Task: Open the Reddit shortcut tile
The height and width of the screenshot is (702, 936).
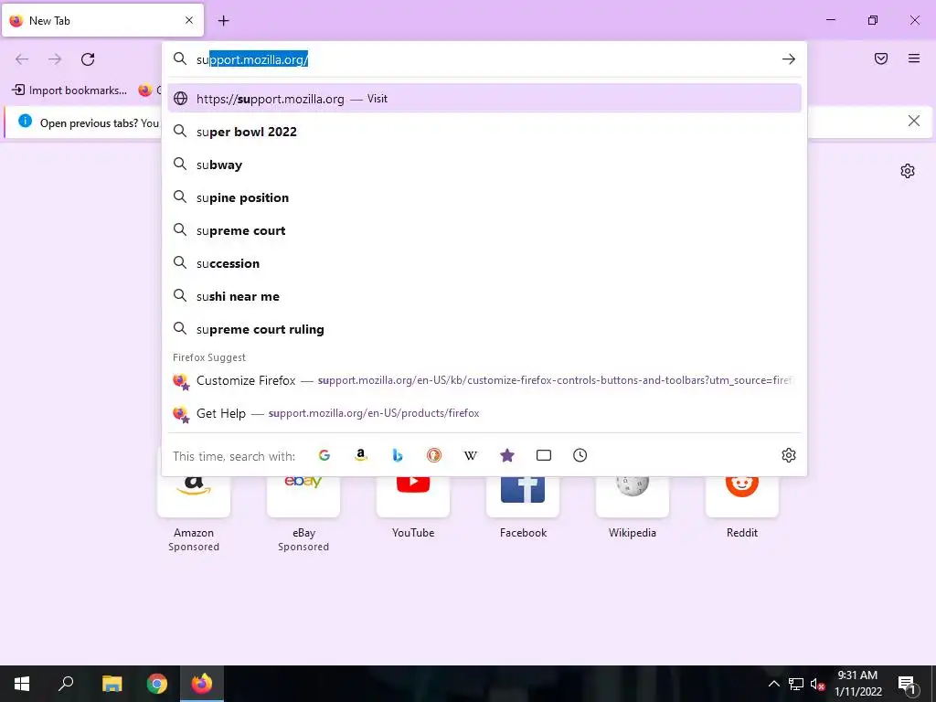Action: click(742, 497)
